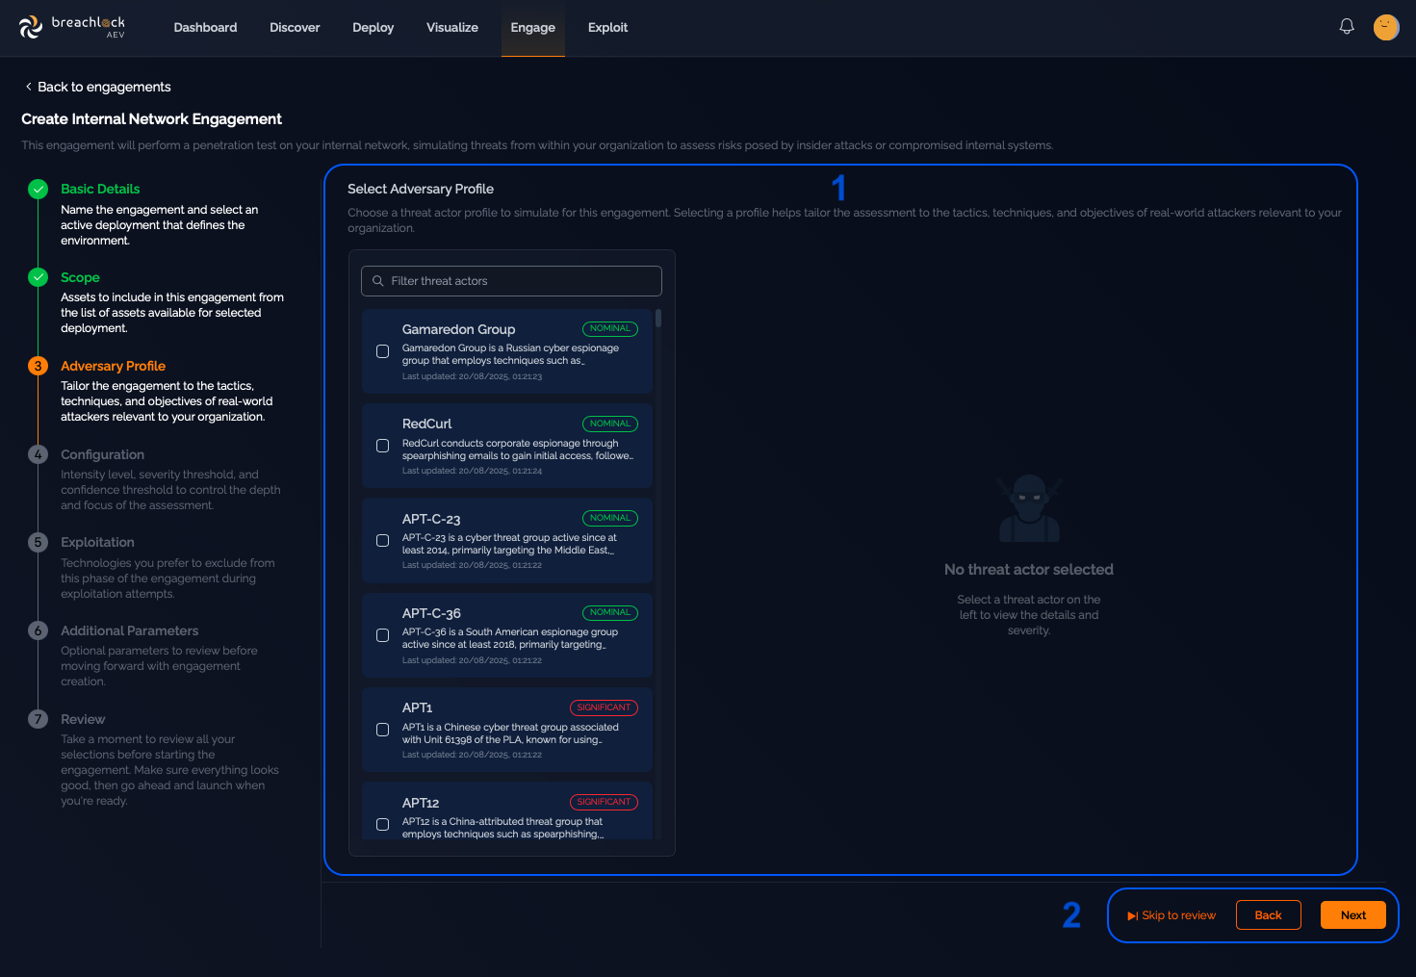Click the Exploitation step label
Screen dimensions: 1416x977
97,542
